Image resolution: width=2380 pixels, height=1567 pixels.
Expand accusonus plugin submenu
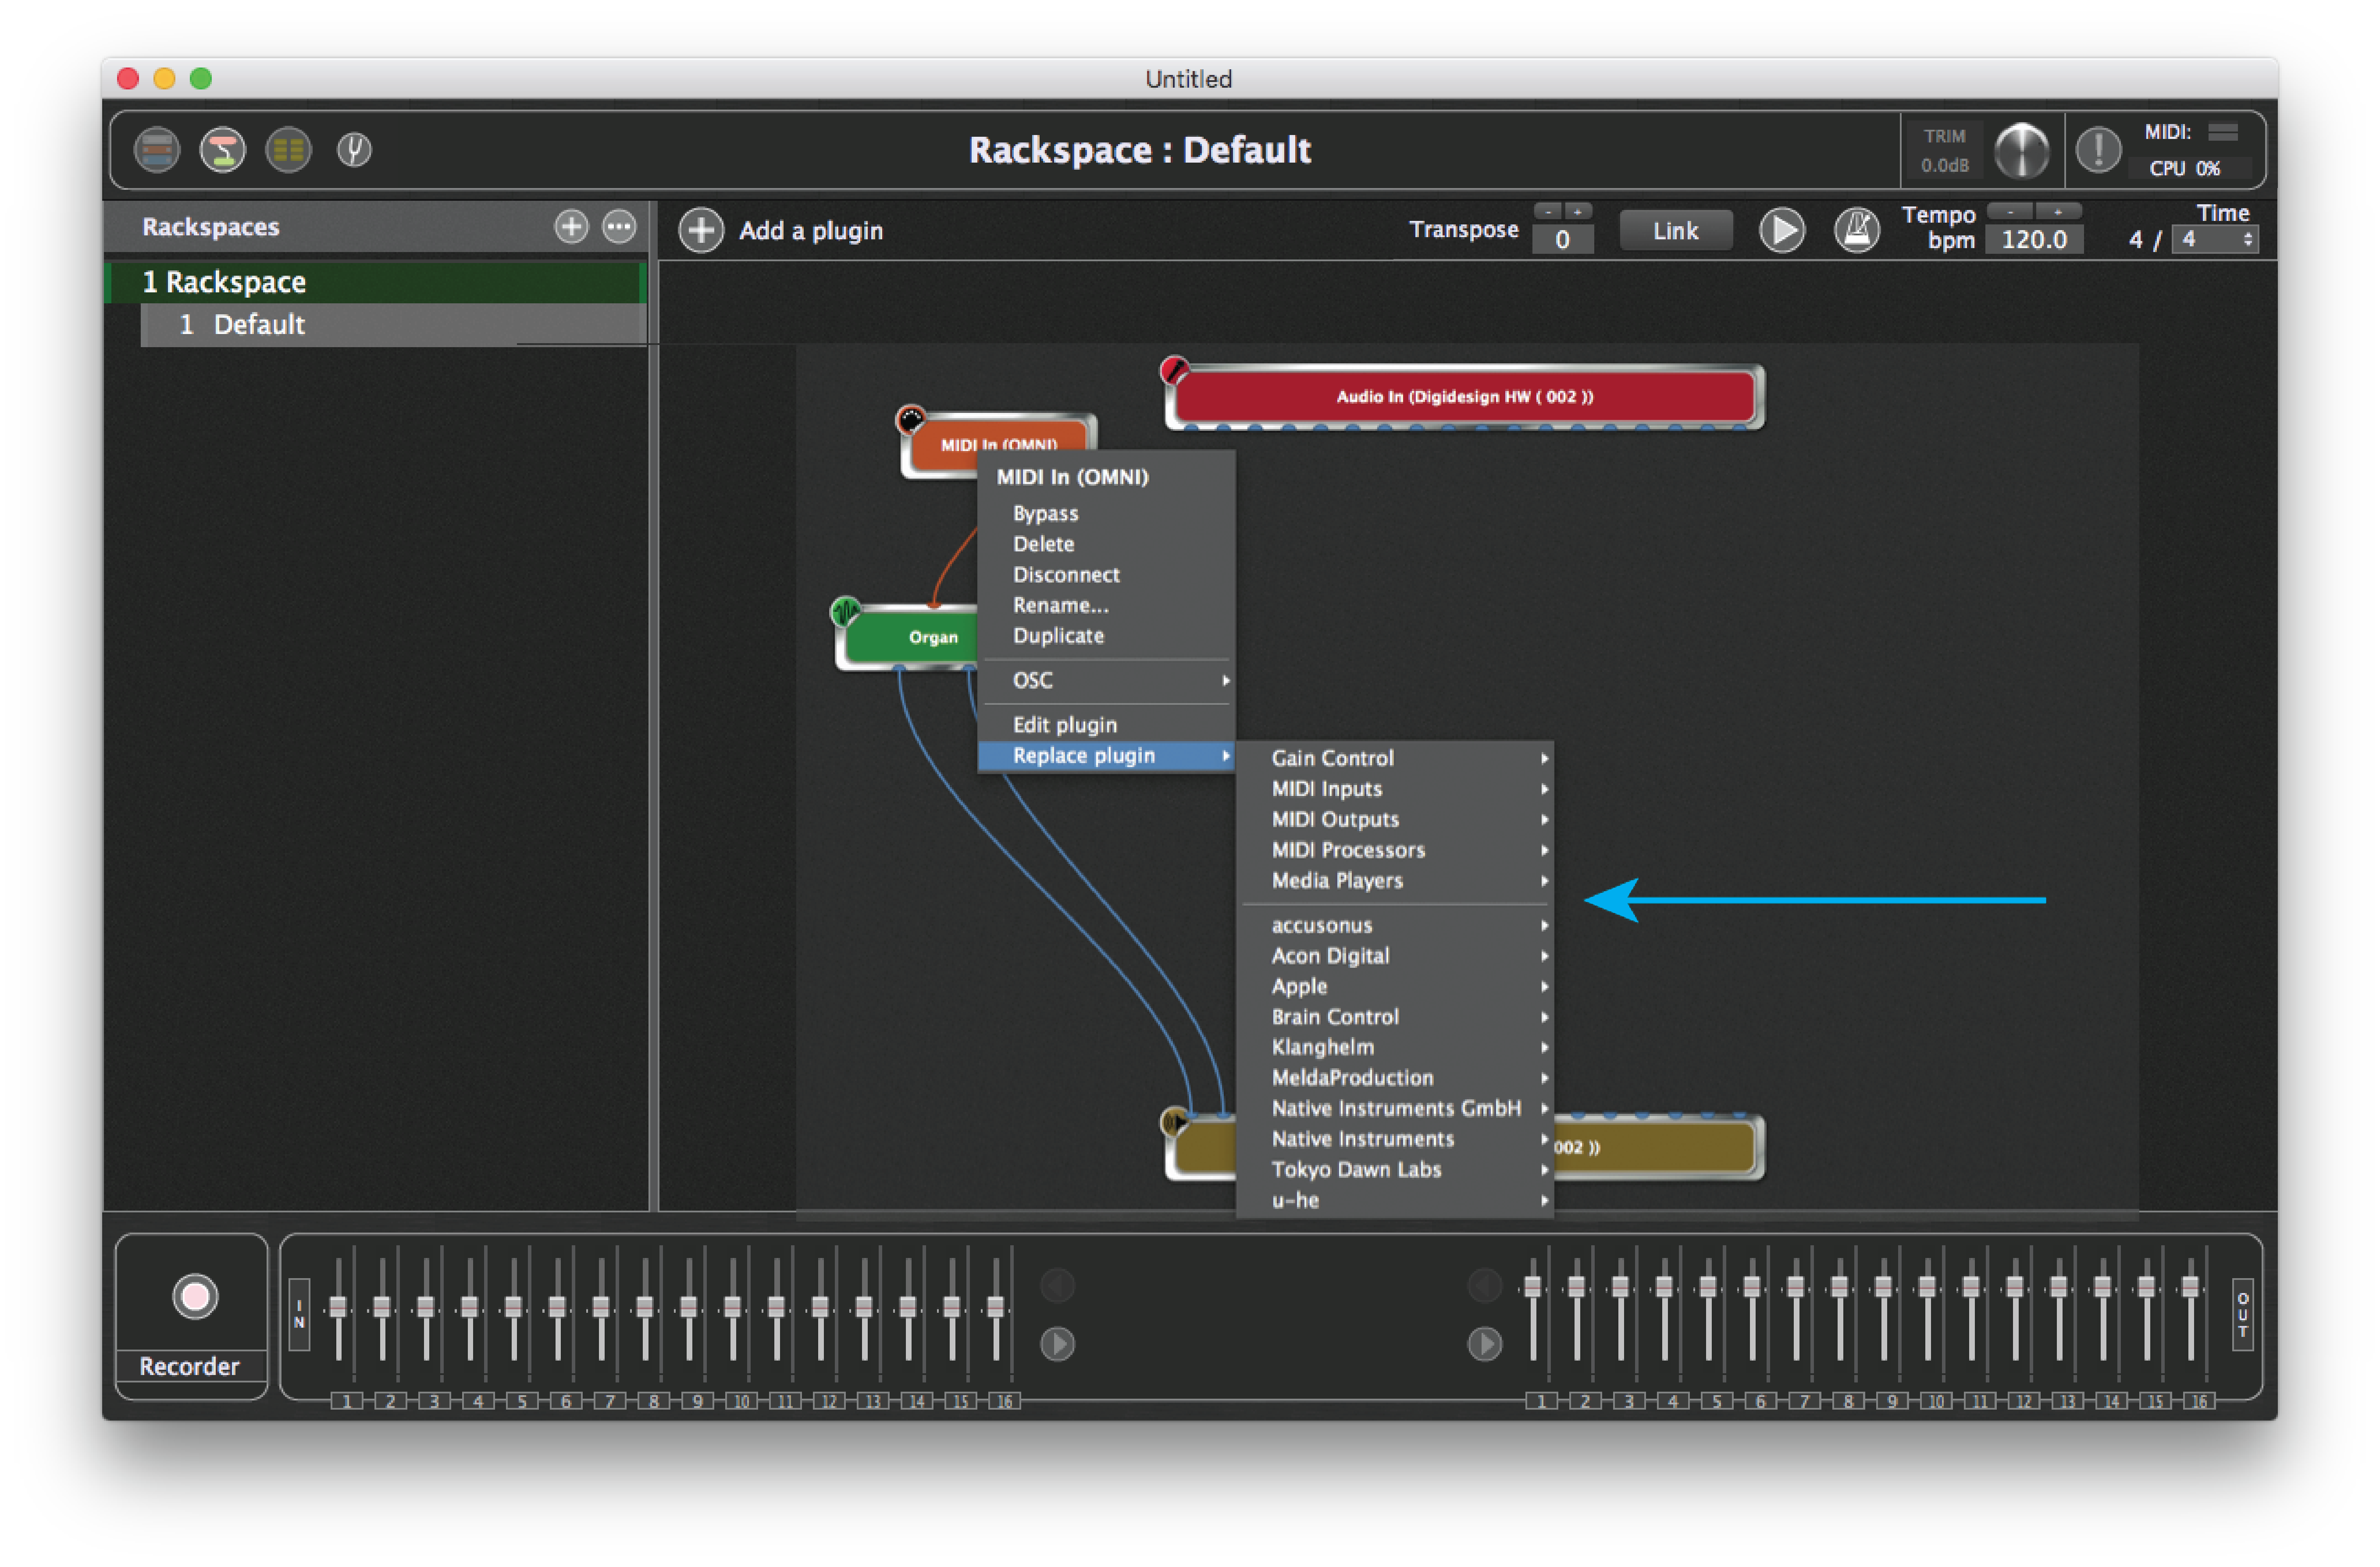[x=1395, y=925]
